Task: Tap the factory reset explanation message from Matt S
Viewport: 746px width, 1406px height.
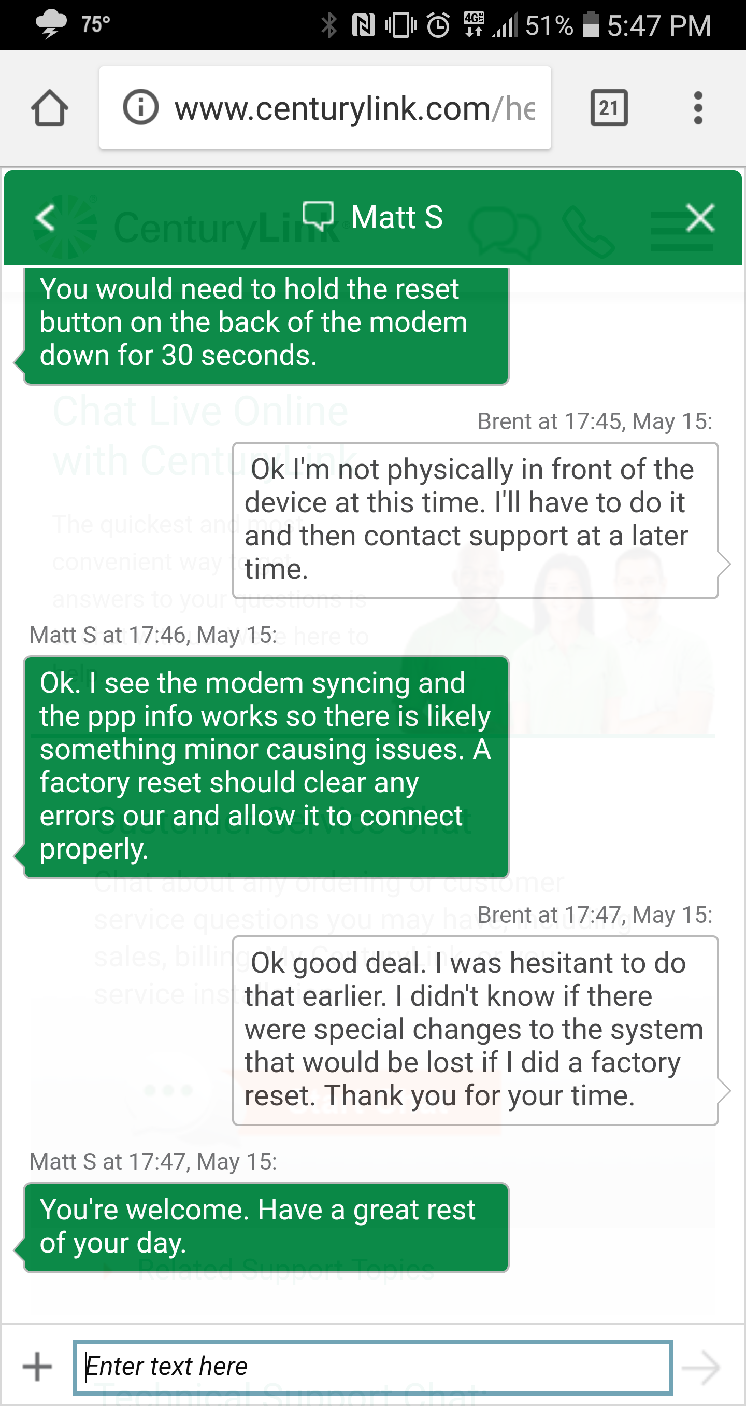Action: [266, 766]
